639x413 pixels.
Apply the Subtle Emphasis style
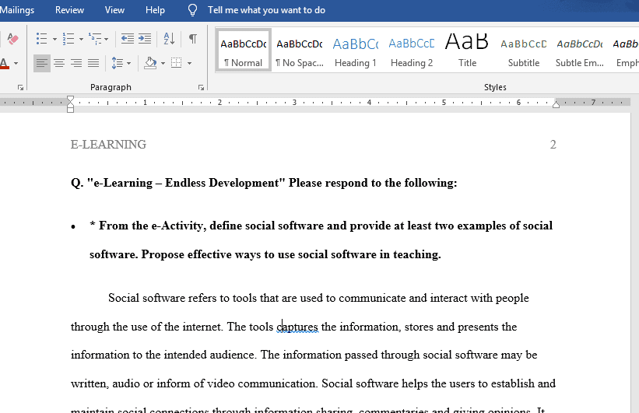(580, 51)
